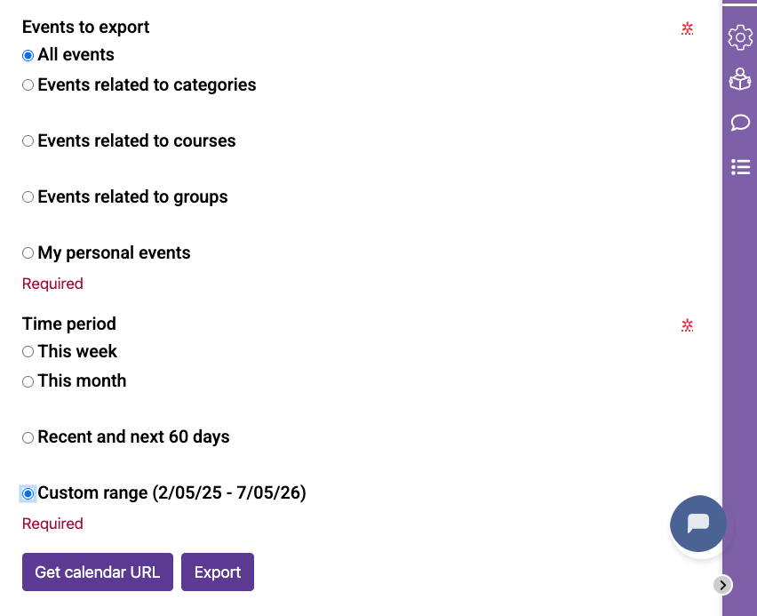Select Events related to categories option
757x616 pixels.
pos(28,85)
